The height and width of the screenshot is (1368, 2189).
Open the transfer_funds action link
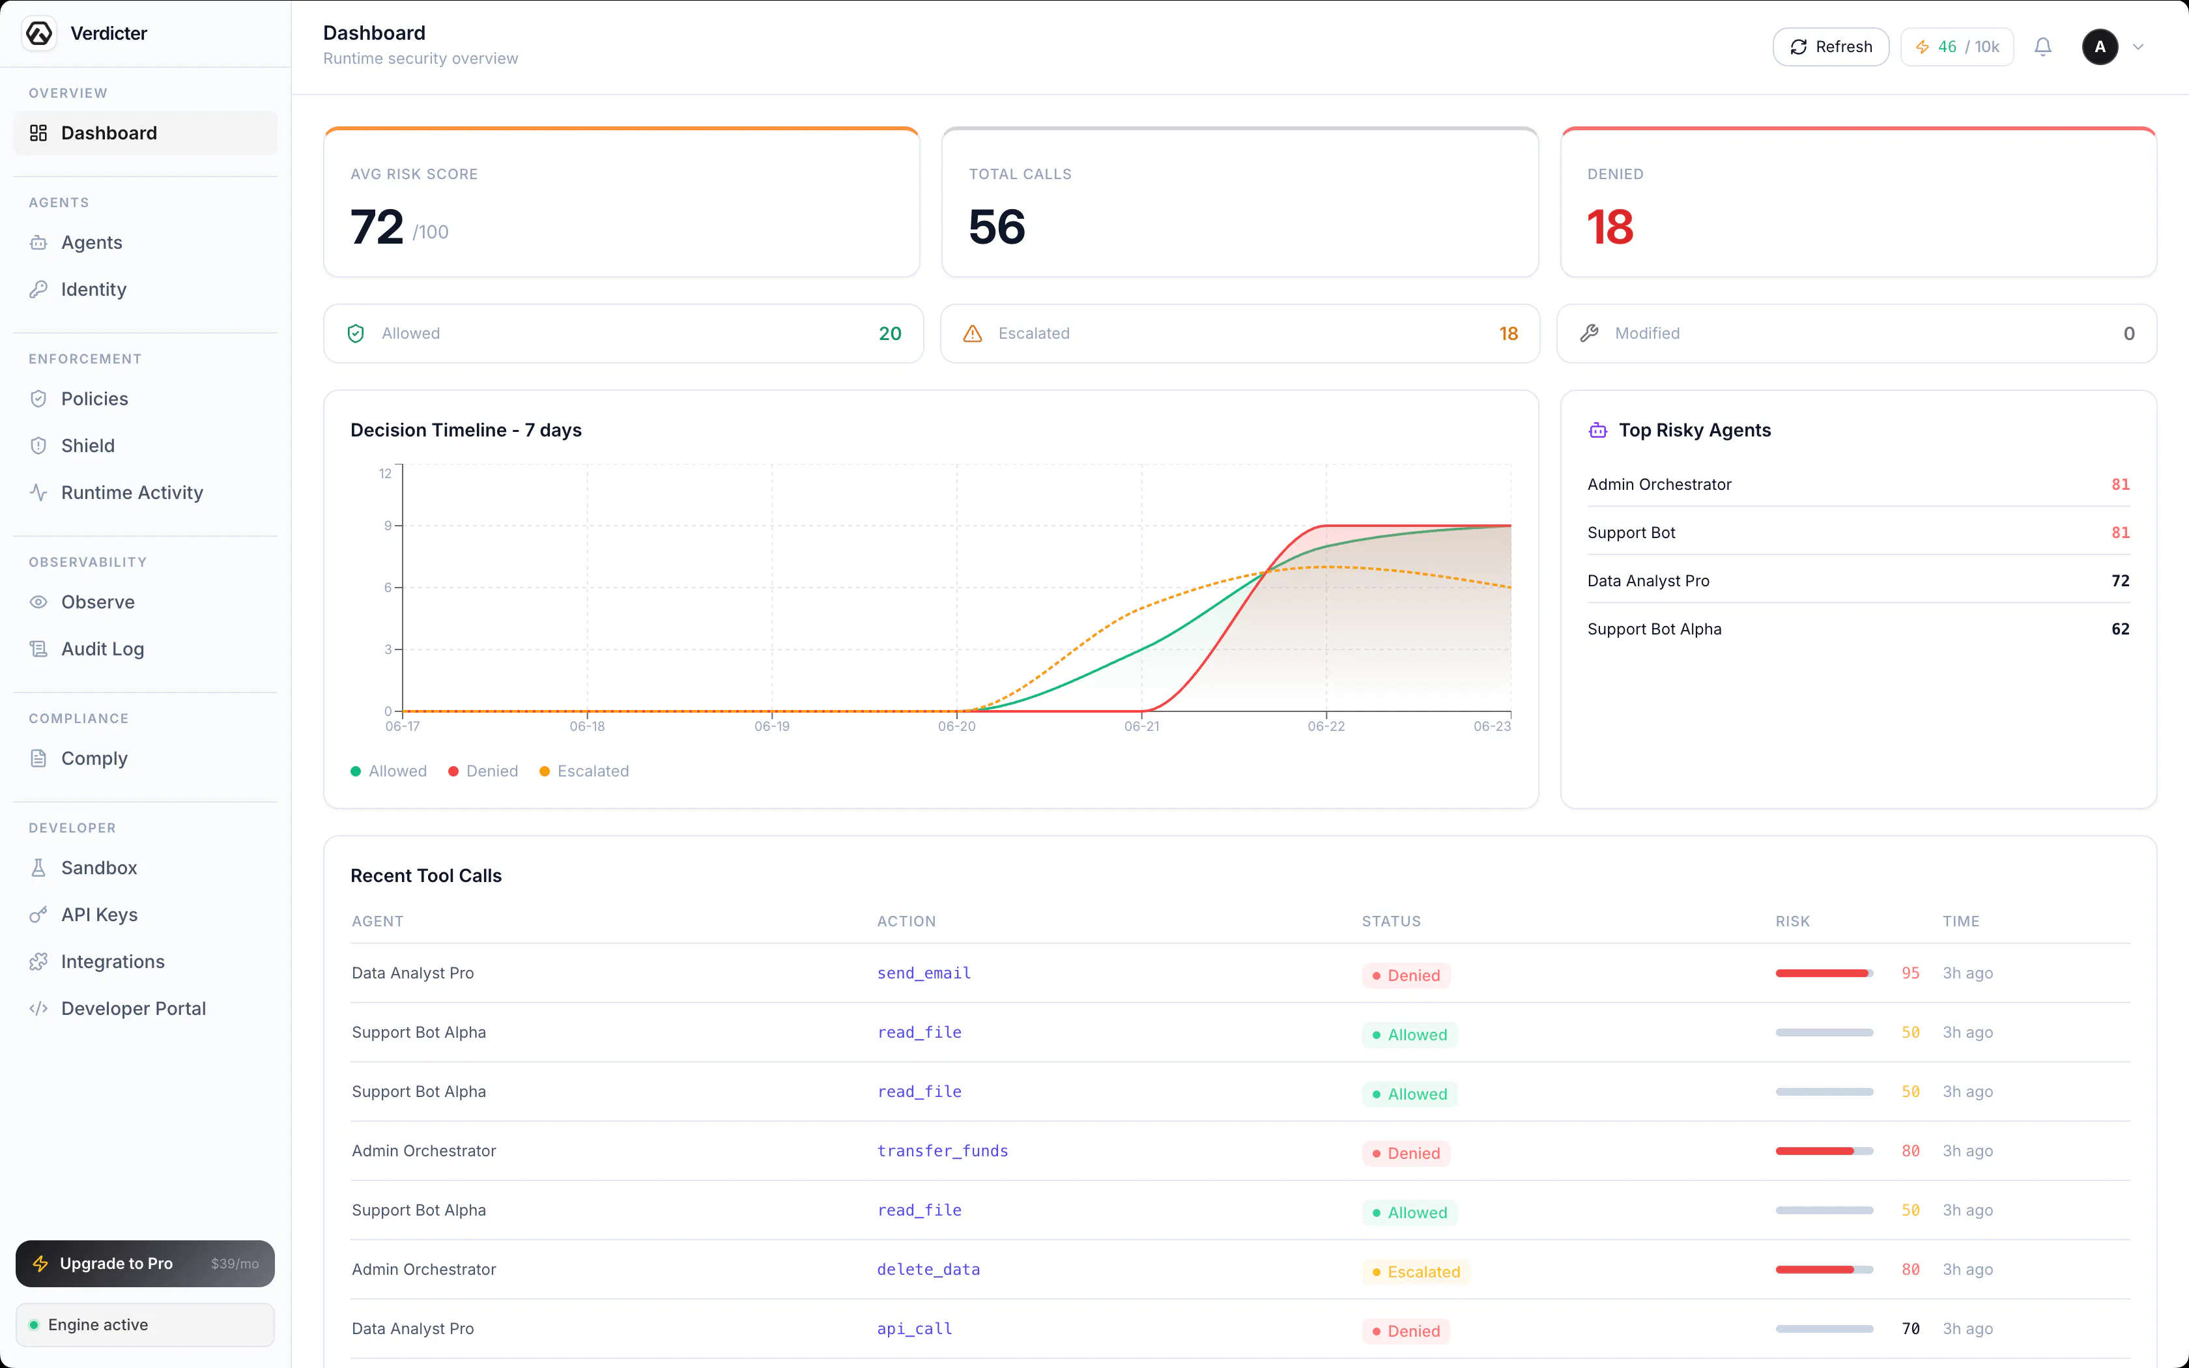click(x=943, y=1152)
